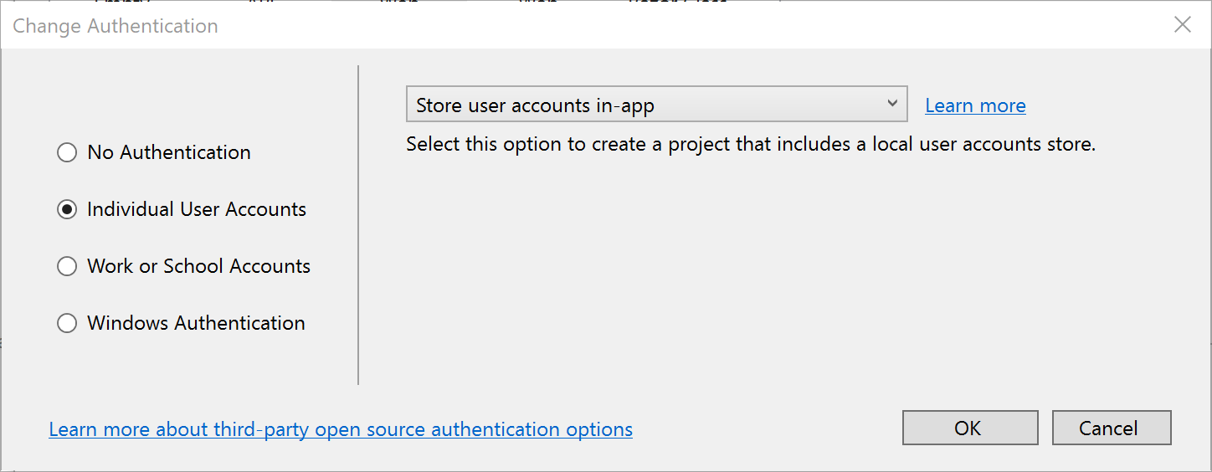
Task: Expand the dropdown using its chevron arrow
Action: pos(891,104)
